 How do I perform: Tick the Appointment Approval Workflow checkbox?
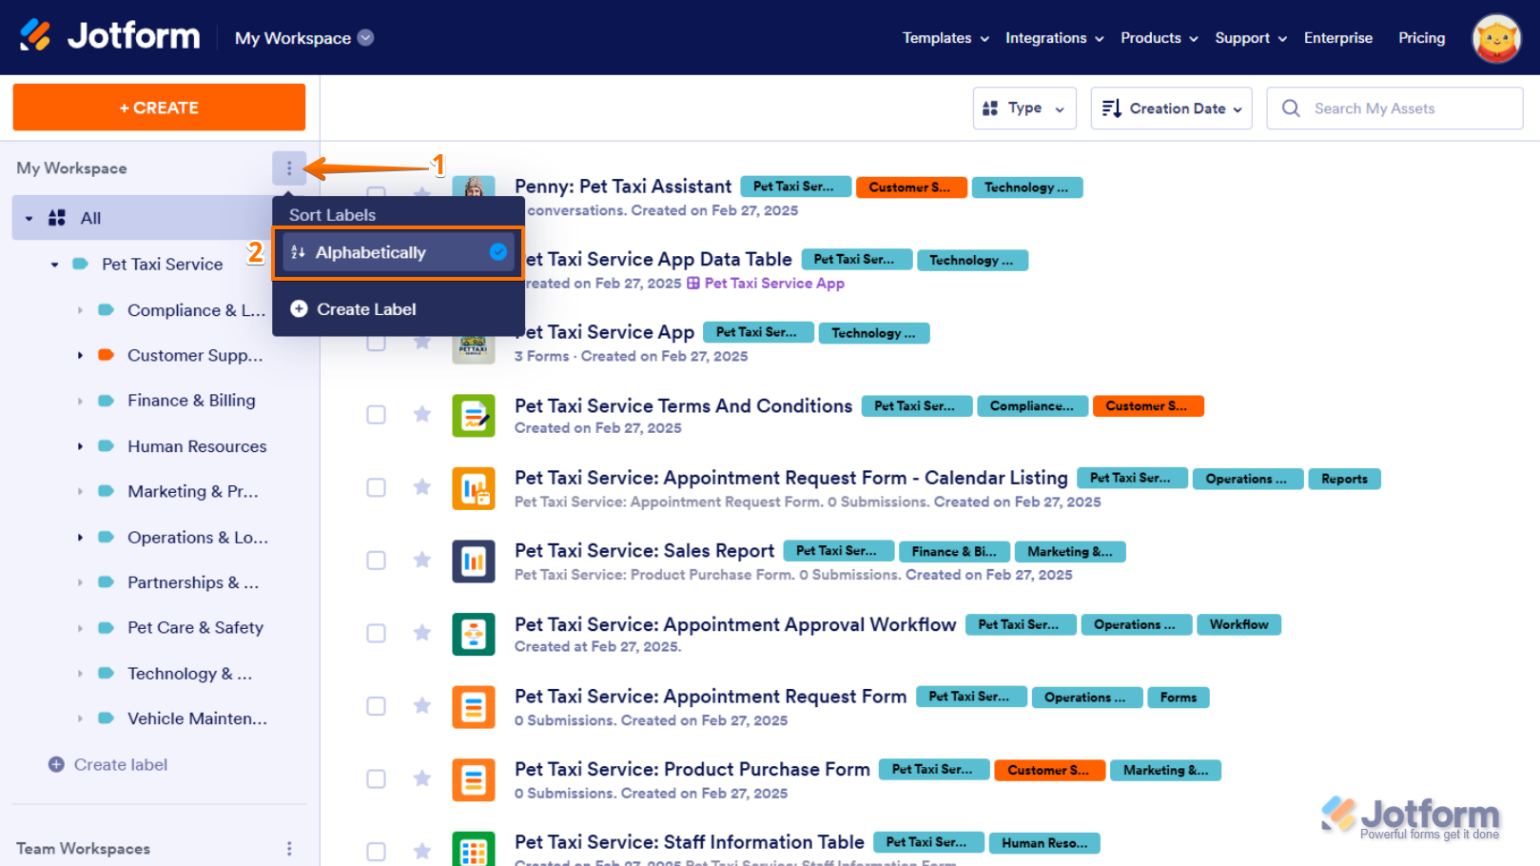tap(377, 634)
